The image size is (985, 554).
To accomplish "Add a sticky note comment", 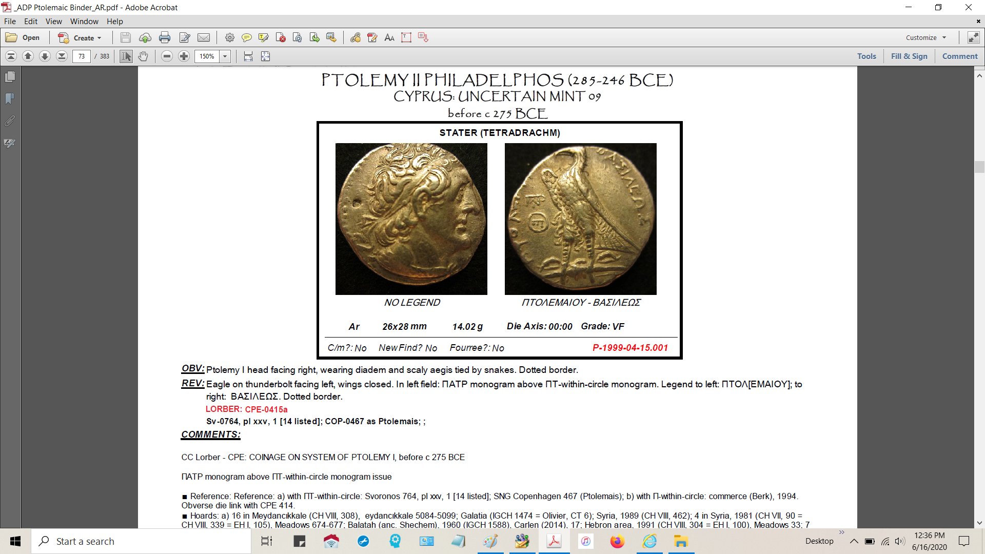I will (x=246, y=37).
